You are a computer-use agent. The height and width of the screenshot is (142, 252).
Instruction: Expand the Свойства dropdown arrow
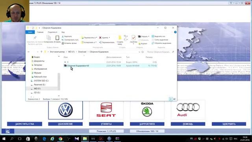coord(133,44)
